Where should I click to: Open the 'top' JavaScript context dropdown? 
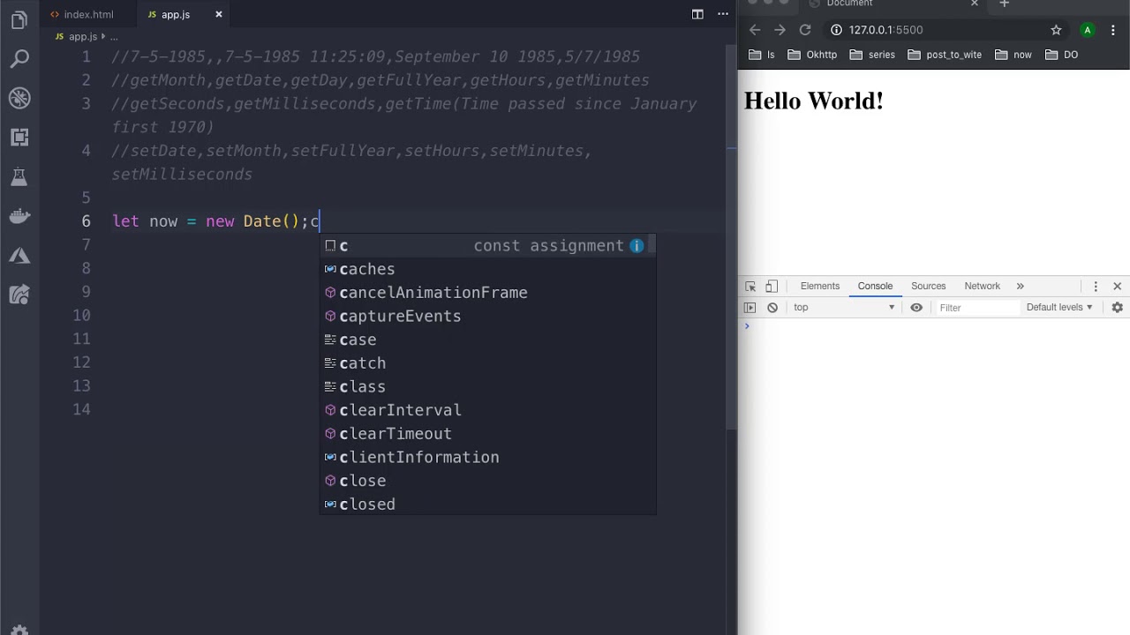(x=844, y=308)
